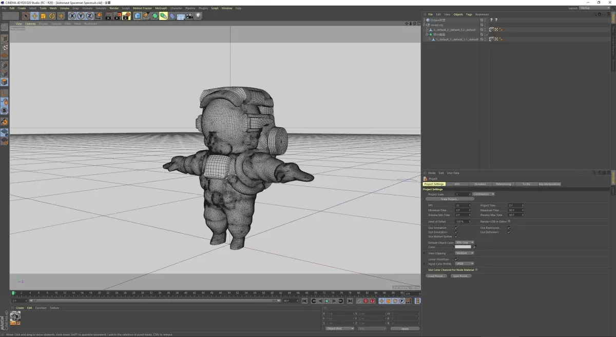Click the Cube primitive object icon
This screenshot has height=337, width=616.
pyautogui.click(x=138, y=16)
